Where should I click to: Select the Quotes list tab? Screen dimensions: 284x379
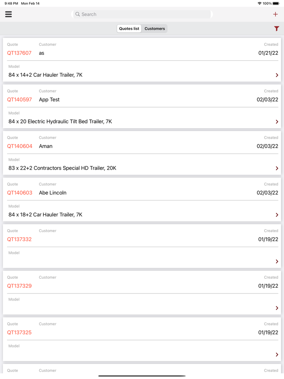(x=129, y=28)
